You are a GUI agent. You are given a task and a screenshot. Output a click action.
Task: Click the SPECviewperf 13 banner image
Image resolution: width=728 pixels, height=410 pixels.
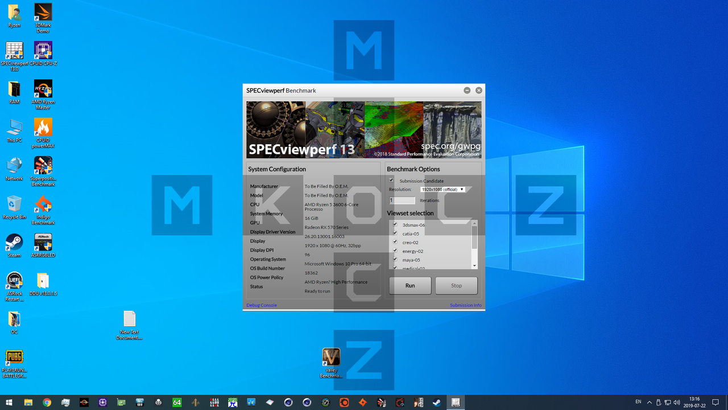[364, 130]
